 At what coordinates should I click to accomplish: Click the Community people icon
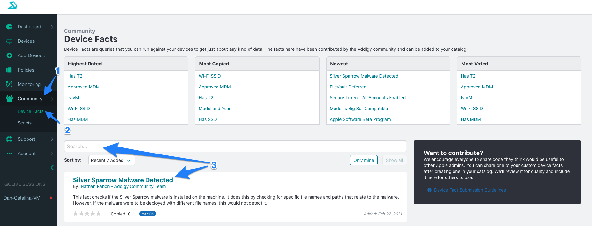9,99
